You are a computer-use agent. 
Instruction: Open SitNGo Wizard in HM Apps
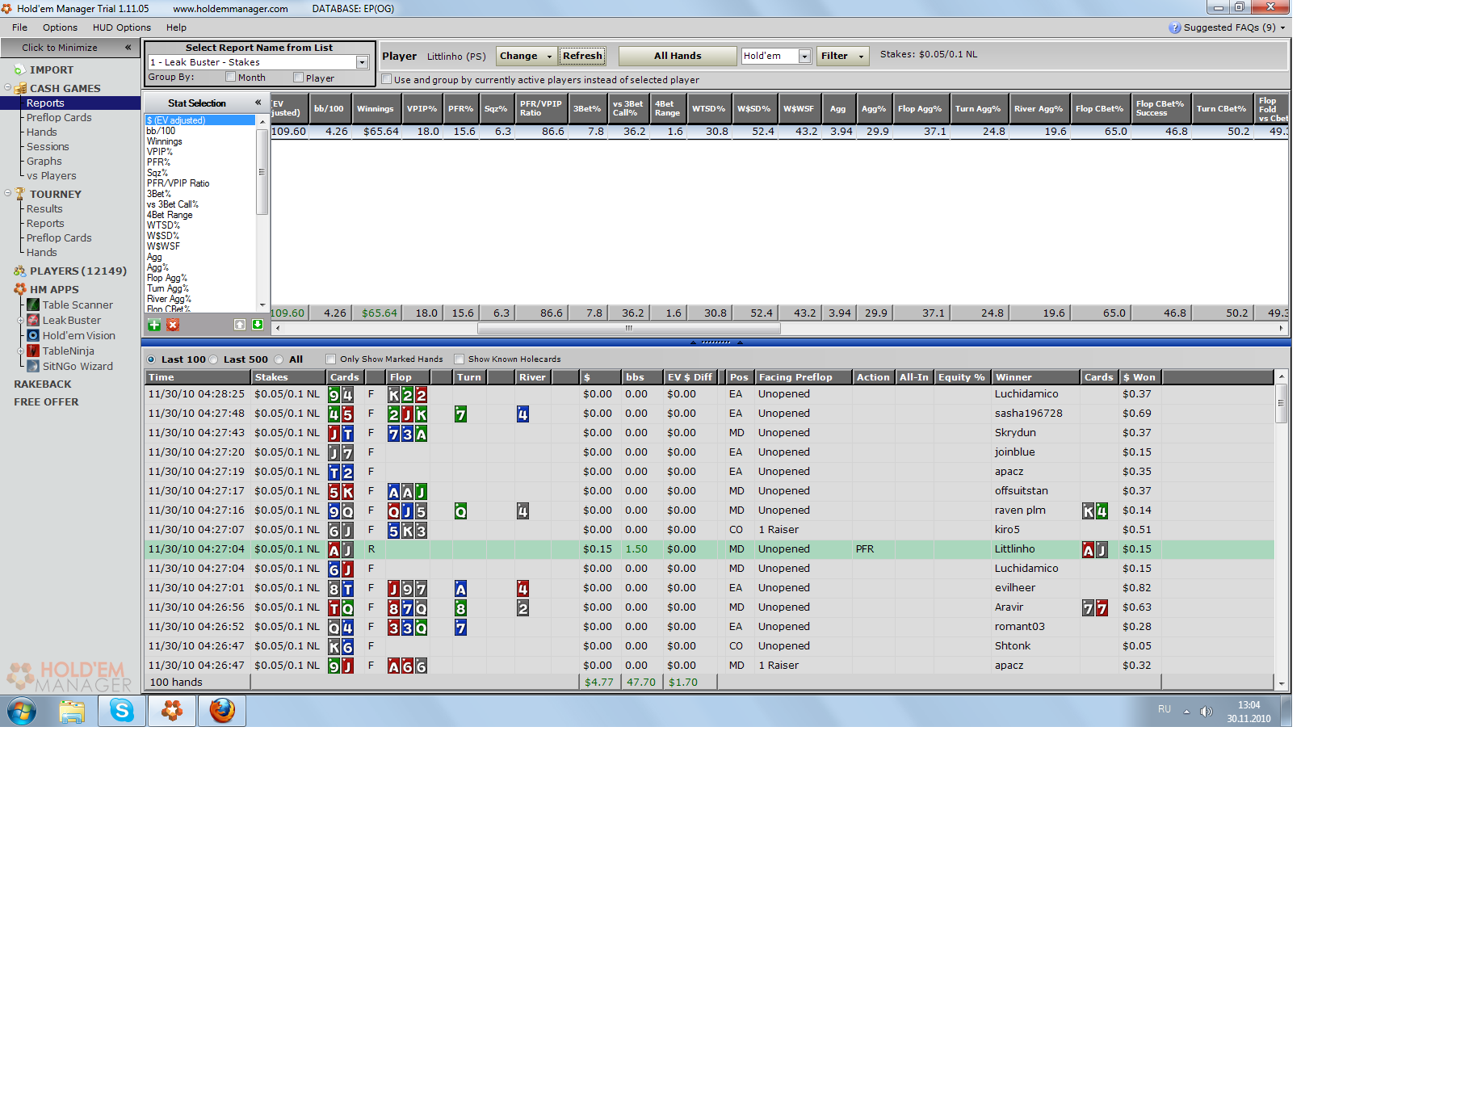point(33,366)
